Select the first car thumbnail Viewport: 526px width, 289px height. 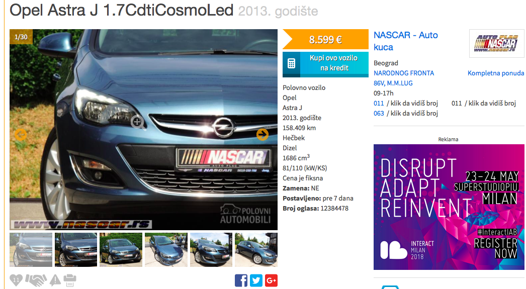point(31,250)
